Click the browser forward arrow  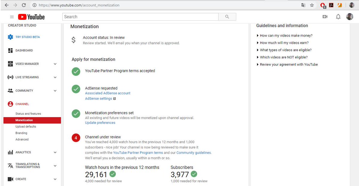point(15,5)
